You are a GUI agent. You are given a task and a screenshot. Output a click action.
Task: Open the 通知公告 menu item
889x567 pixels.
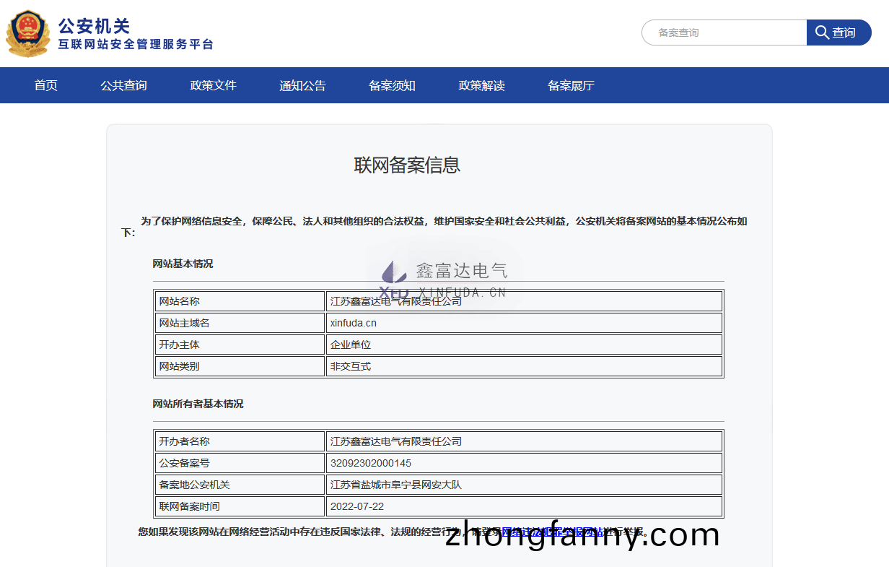tap(302, 85)
